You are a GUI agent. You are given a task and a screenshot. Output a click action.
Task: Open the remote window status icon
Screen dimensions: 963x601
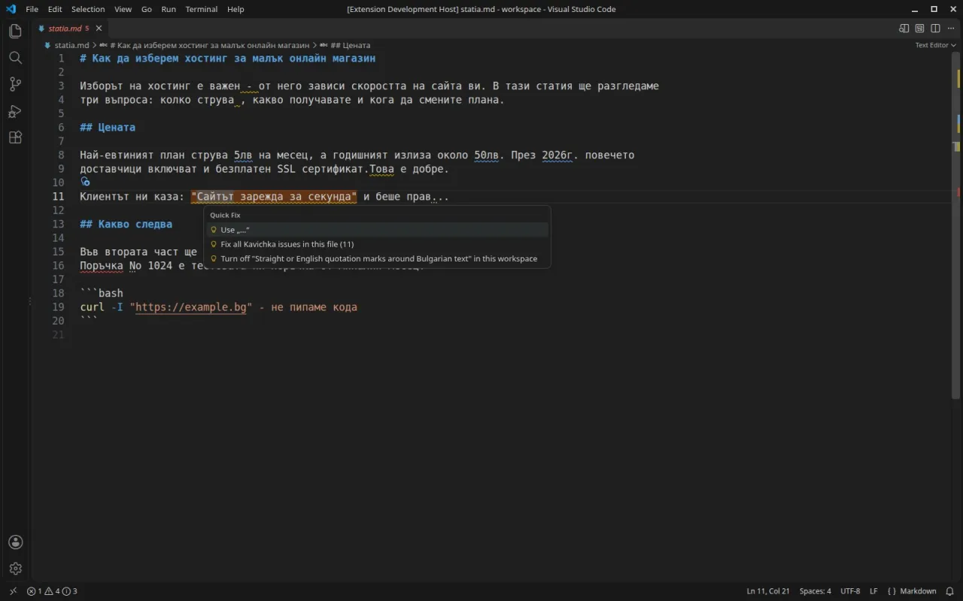(x=13, y=591)
